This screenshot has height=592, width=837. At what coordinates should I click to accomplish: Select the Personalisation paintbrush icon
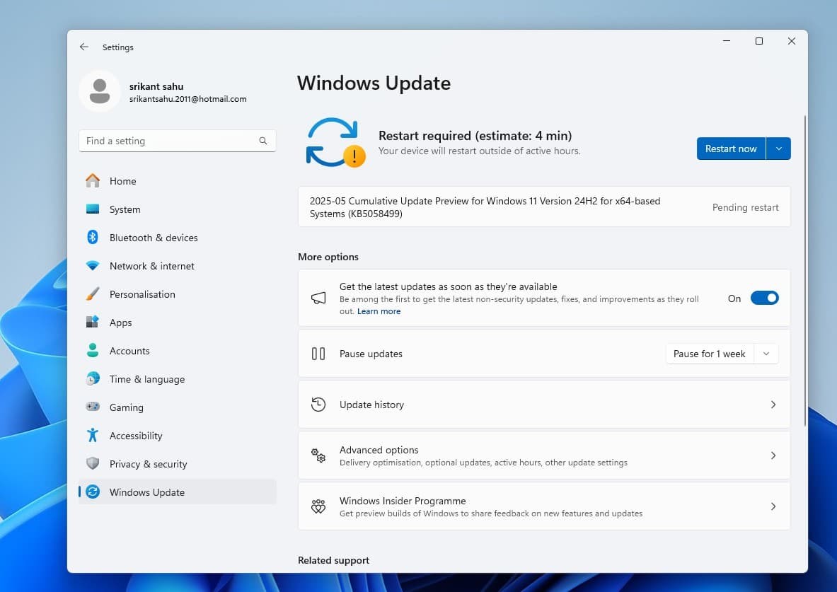pos(93,294)
